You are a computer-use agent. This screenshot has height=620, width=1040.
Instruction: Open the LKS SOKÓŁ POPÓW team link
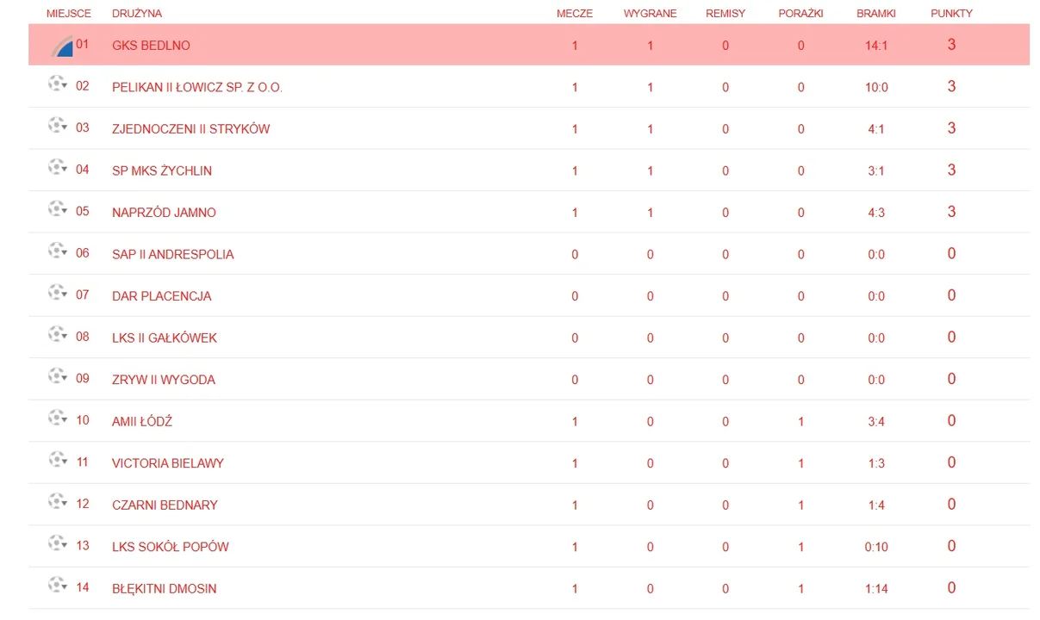coord(170,547)
